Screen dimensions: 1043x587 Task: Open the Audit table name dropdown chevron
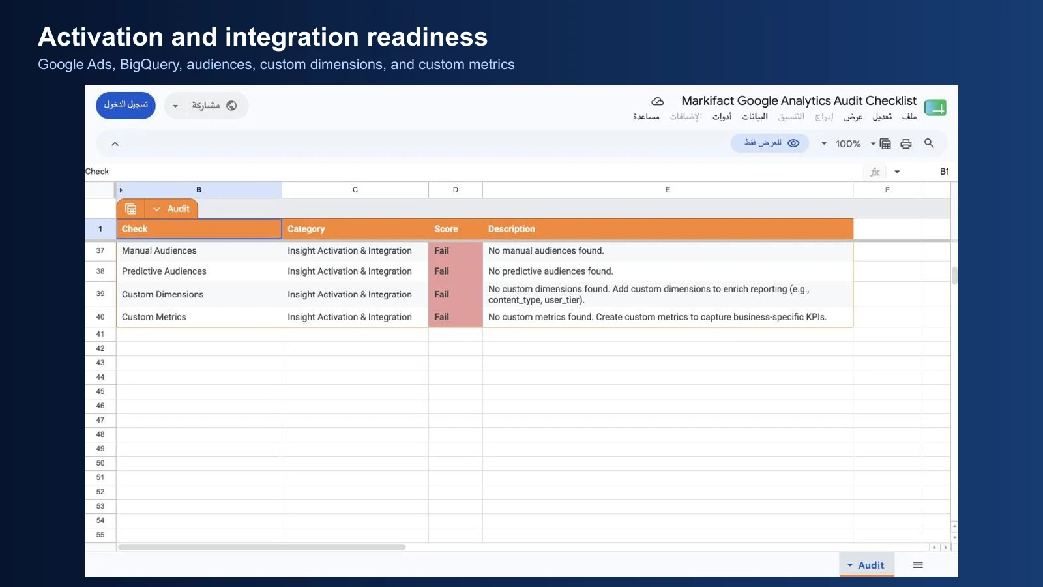point(156,209)
